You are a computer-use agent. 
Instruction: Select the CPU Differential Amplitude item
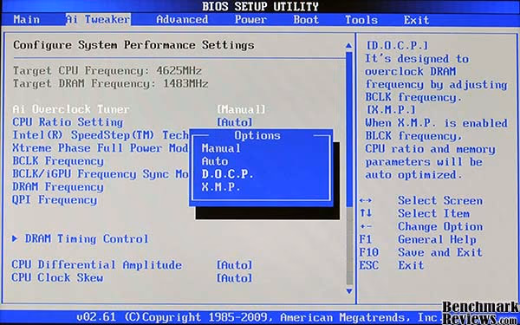pyautogui.click(x=96, y=265)
